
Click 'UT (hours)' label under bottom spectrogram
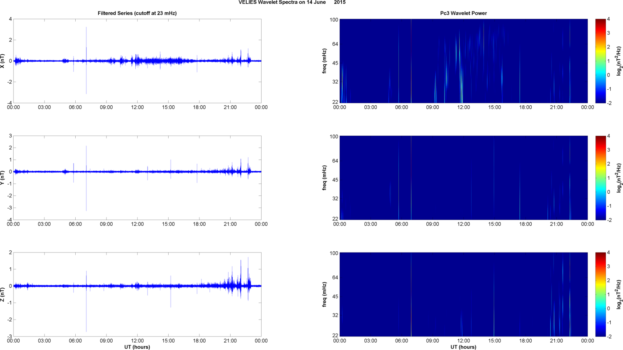click(x=463, y=347)
